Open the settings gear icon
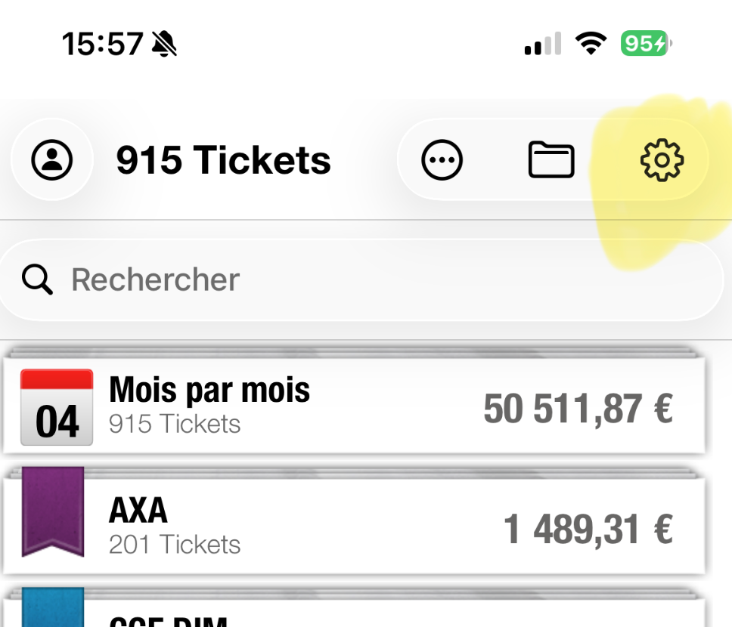The image size is (732, 627). (663, 159)
